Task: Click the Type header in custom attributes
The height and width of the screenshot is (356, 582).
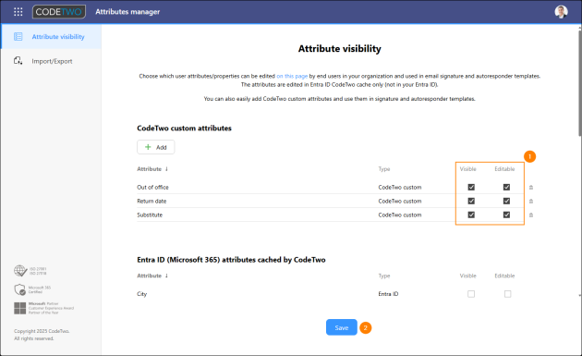Action: pos(384,169)
